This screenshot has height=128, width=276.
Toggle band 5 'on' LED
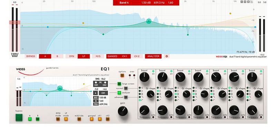(225, 71)
